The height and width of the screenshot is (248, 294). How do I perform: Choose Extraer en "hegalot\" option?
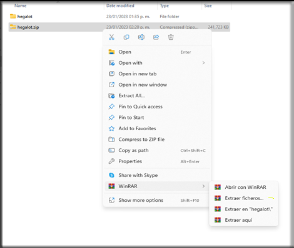pyautogui.click(x=243, y=209)
